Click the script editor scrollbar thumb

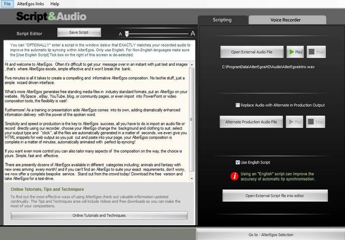click(x=192, y=120)
